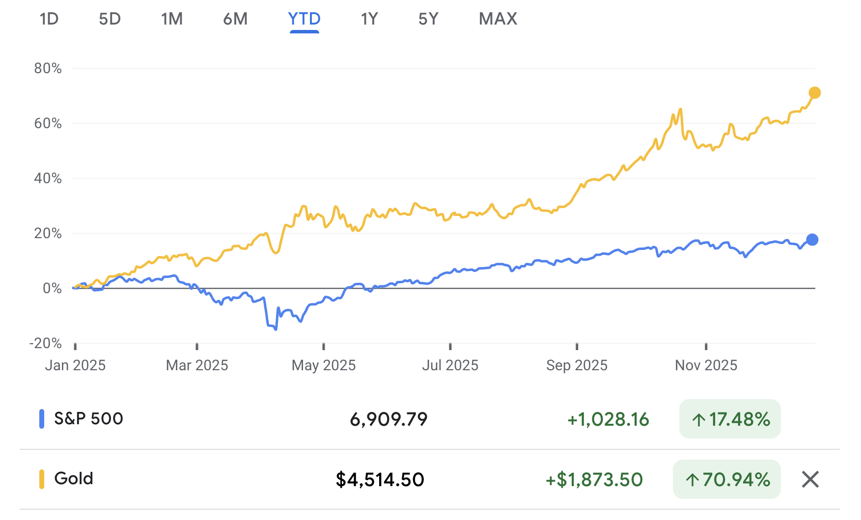Click the S&P 500 label
The image size is (861, 520).
88,419
